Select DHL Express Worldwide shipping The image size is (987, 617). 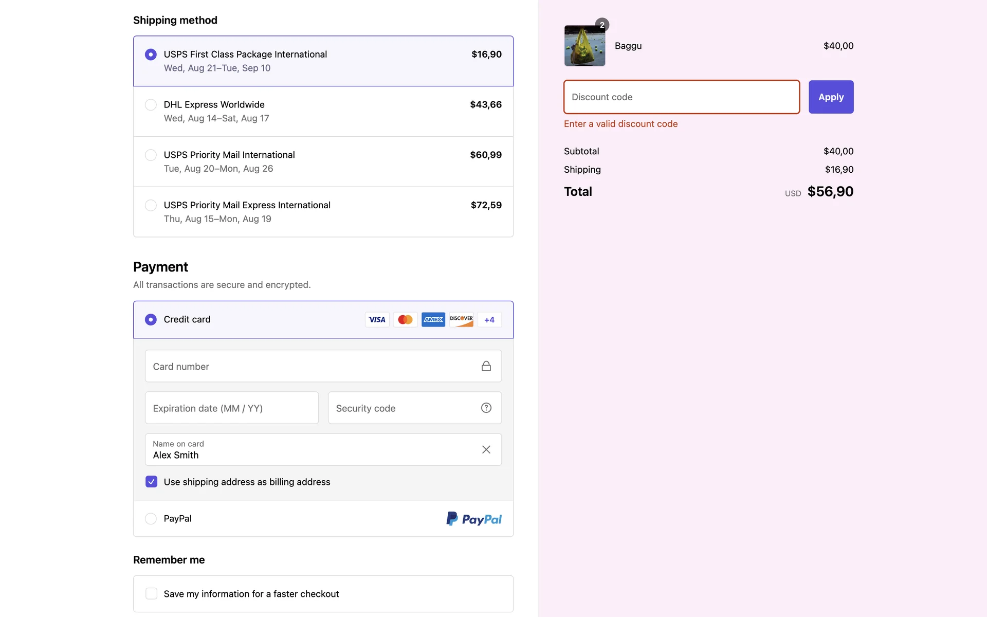pyautogui.click(x=151, y=105)
